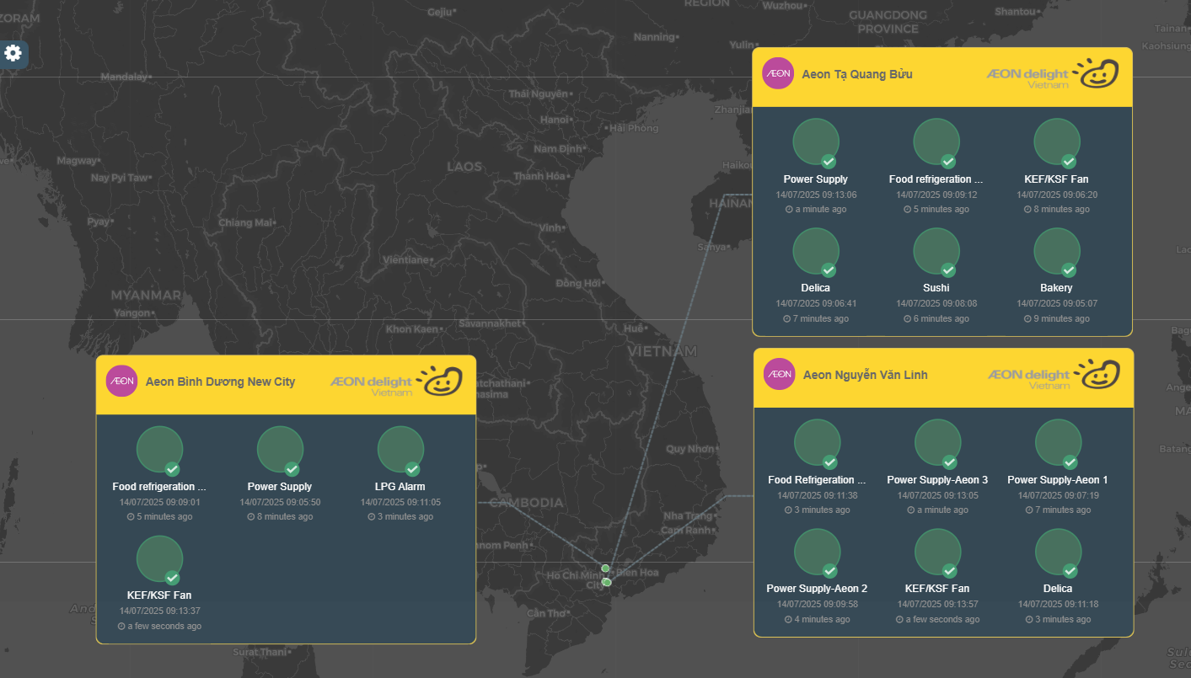Click the VIETNAM map label
Viewport: 1191px width, 678px height.
(x=663, y=350)
